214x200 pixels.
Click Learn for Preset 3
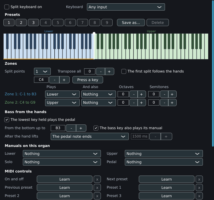tap(167, 196)
